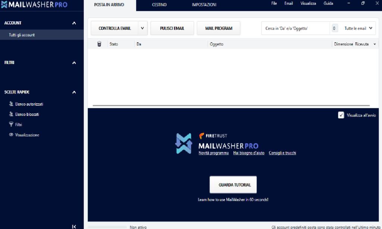Collapse the FILTRI section
The height and width of the screenshot is (229, 382).
pyautogui.click(x=74, y=63)
